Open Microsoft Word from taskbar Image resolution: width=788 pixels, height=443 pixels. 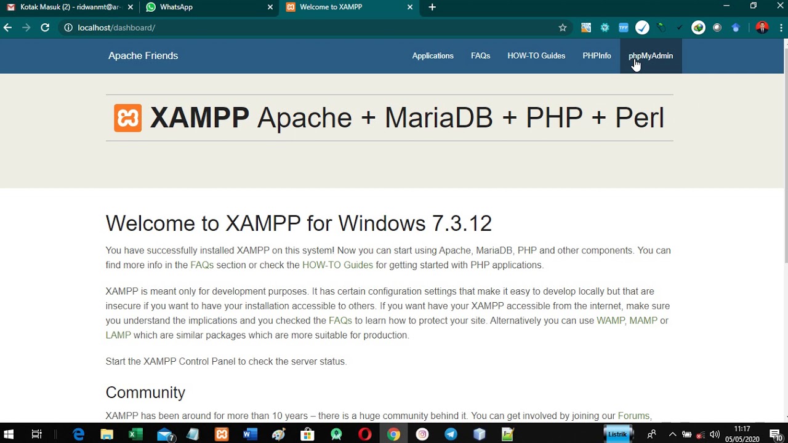pyautogui.click(x=250, y=434)
